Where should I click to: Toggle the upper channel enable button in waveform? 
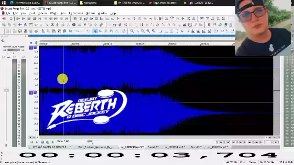[31, 48]
